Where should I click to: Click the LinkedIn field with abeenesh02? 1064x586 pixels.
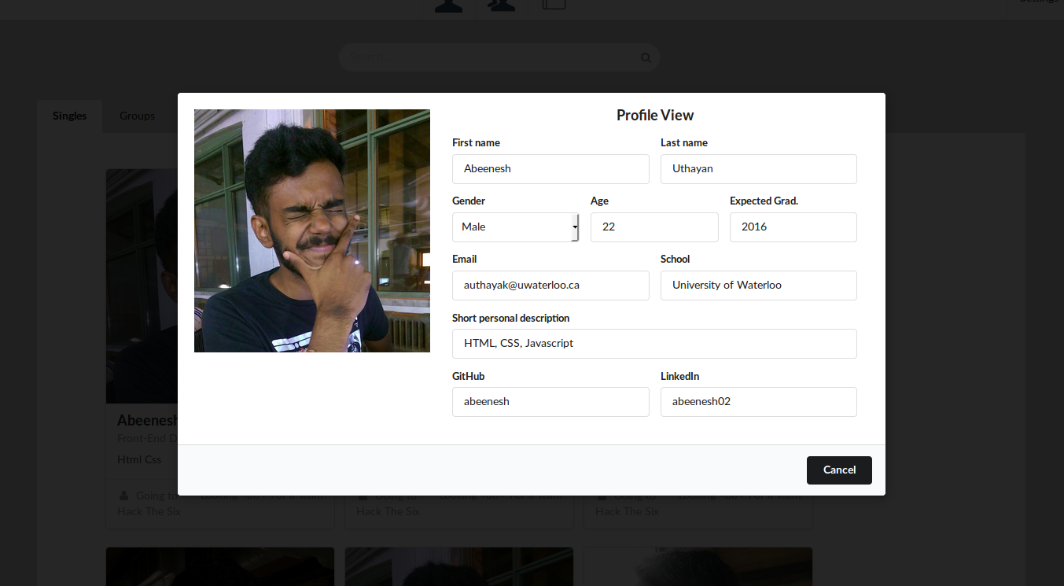pyautogui.click(x=758, y=401)
